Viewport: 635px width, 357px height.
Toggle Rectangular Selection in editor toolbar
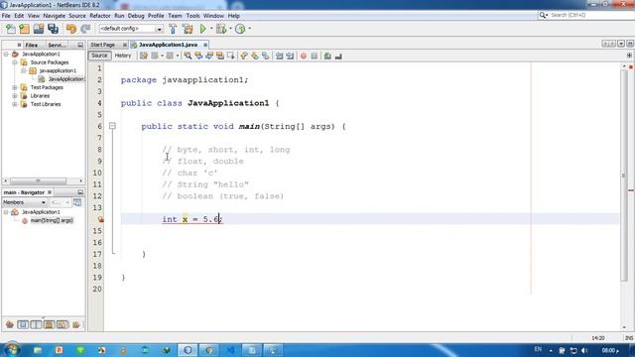[231, 56]
